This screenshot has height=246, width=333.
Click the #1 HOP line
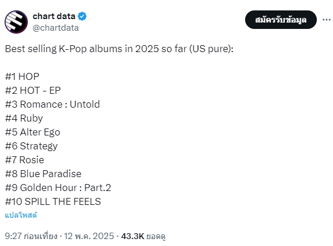coord(22,76)
